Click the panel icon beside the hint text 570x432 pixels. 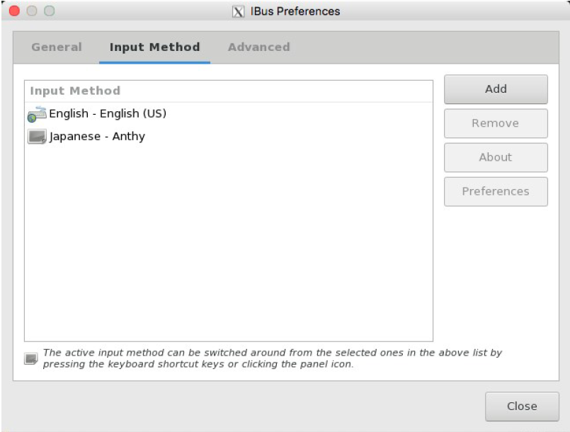tap(31, 358)
